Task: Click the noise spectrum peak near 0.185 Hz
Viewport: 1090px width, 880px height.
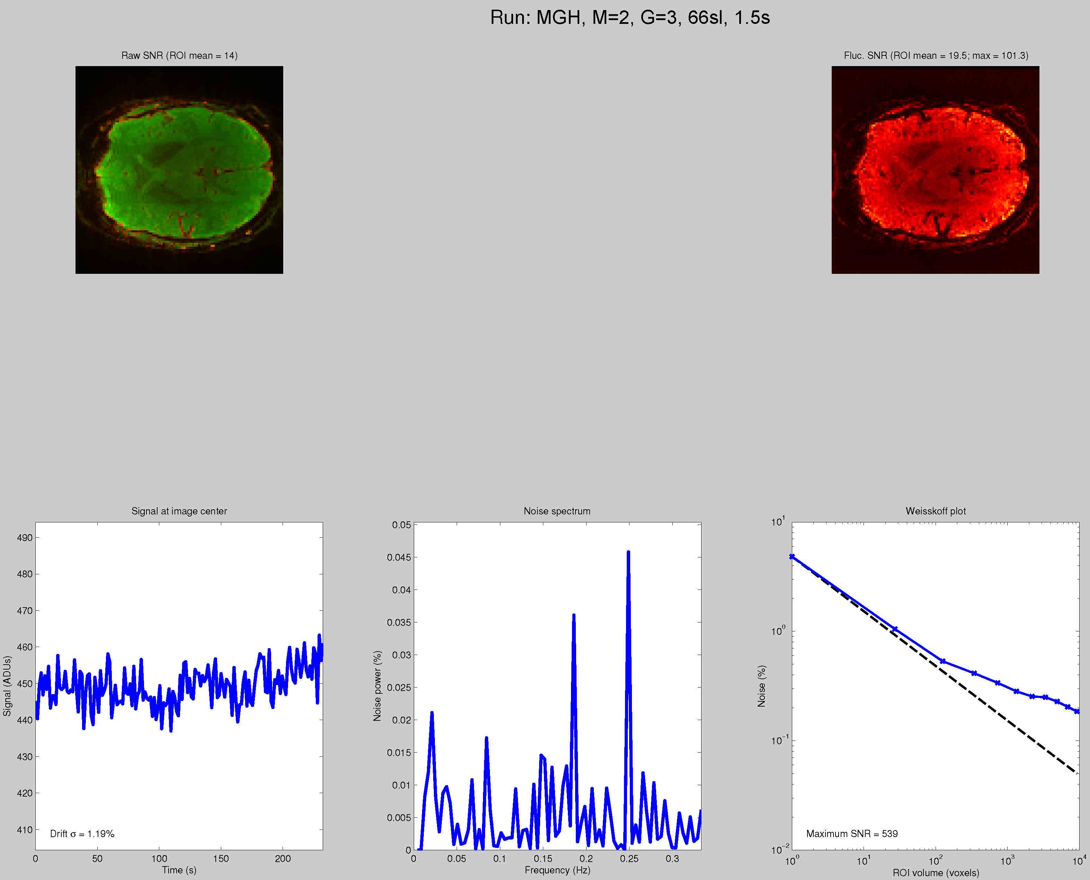Action: [x=573, y=618]
